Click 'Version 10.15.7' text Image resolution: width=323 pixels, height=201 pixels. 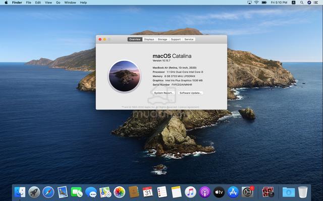[161, 61]
